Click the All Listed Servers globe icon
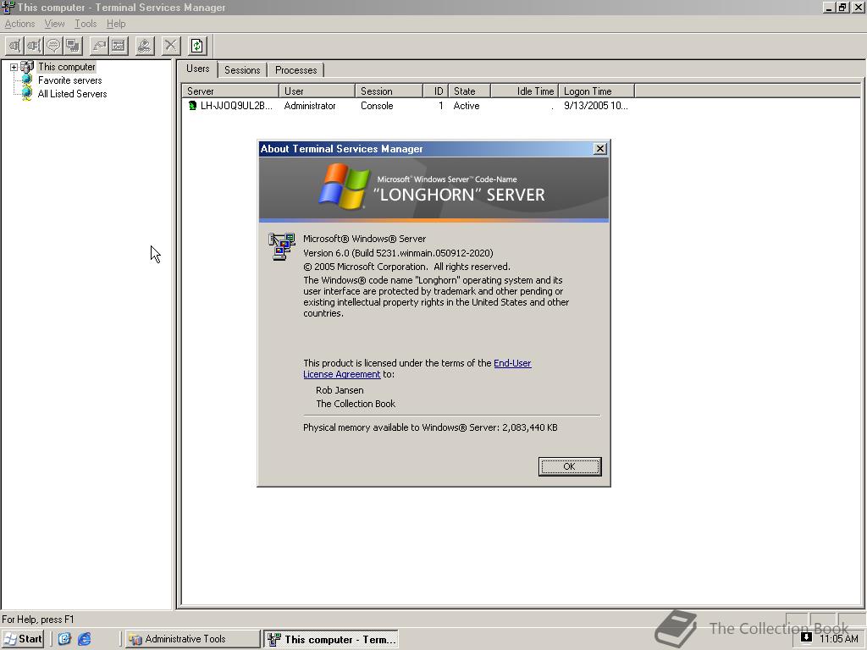The image size is (867, 650). pyautogui.click(x=26, y=93)
